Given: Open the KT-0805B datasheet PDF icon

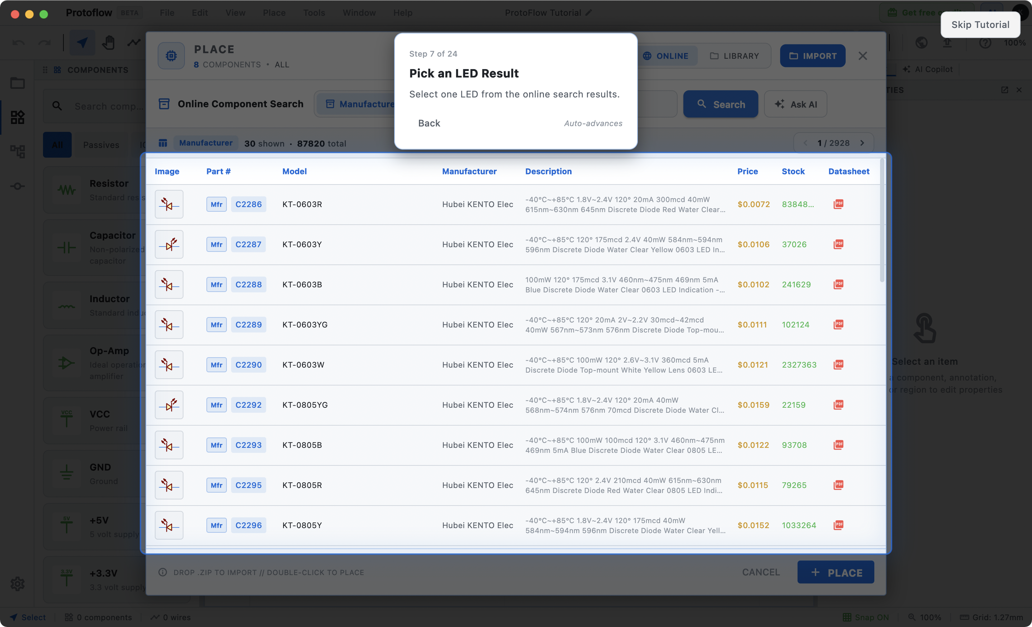Looking at the screenshot, I should pos(838,445).
